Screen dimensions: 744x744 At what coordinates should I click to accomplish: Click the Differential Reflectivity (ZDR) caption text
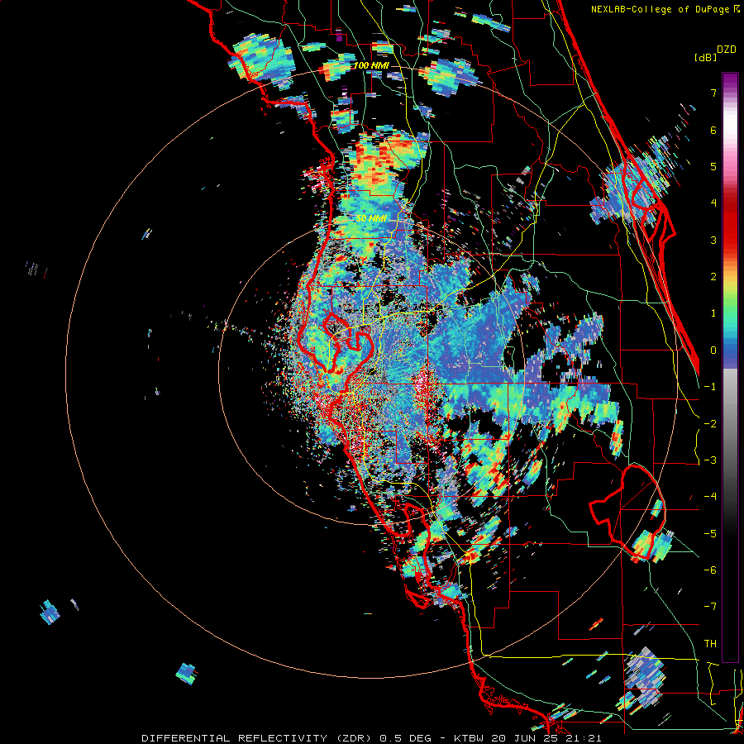[258, 738]
